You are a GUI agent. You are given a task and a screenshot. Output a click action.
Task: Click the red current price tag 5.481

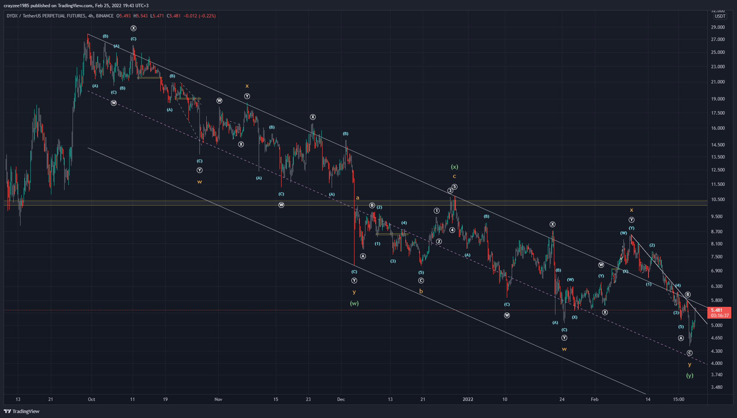(x=717, y=310)
